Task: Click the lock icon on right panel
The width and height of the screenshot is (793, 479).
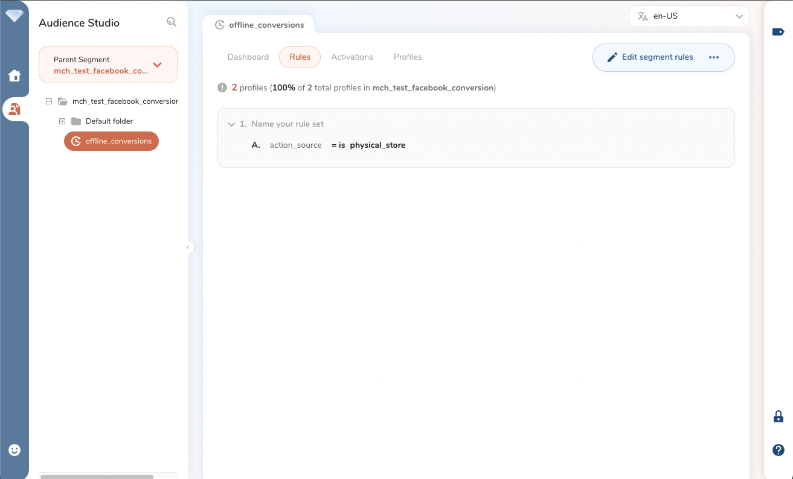Action: tap(779, 416)
